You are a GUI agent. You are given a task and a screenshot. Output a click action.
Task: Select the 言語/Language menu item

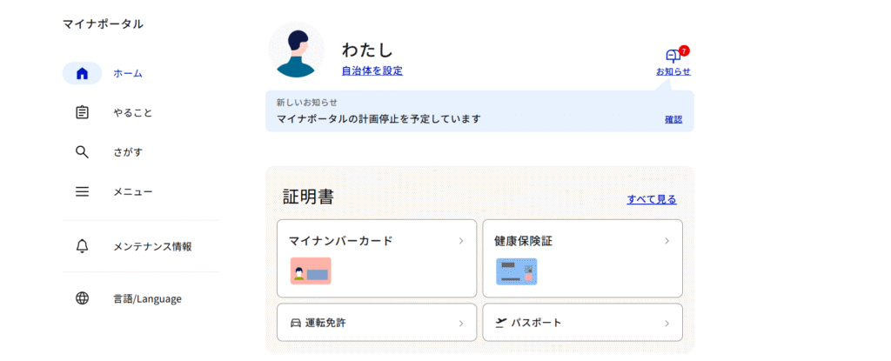147,298
